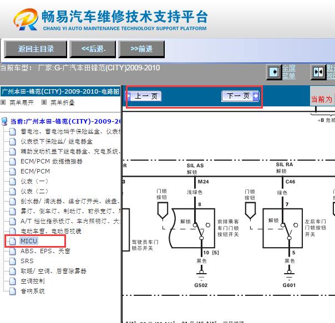Open 蓄电池、蓄电池端子保险丝盒 page
Image resolution: width=335 pixels, height=323 pixels.
pos(70,131)
